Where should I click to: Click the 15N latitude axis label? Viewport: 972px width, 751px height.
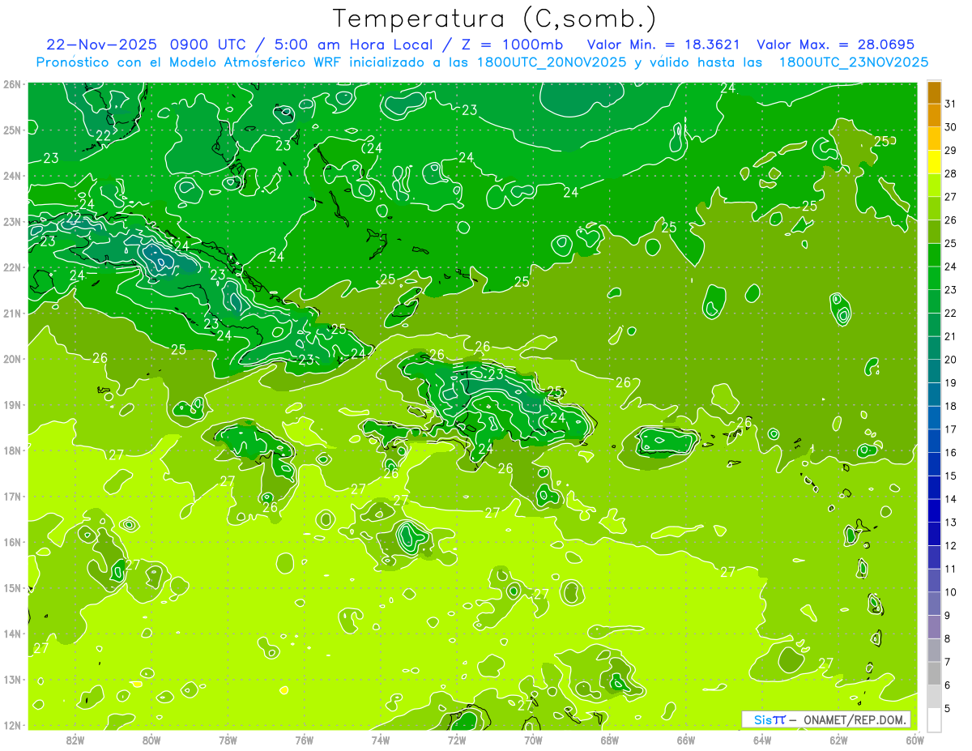[13, 588]
